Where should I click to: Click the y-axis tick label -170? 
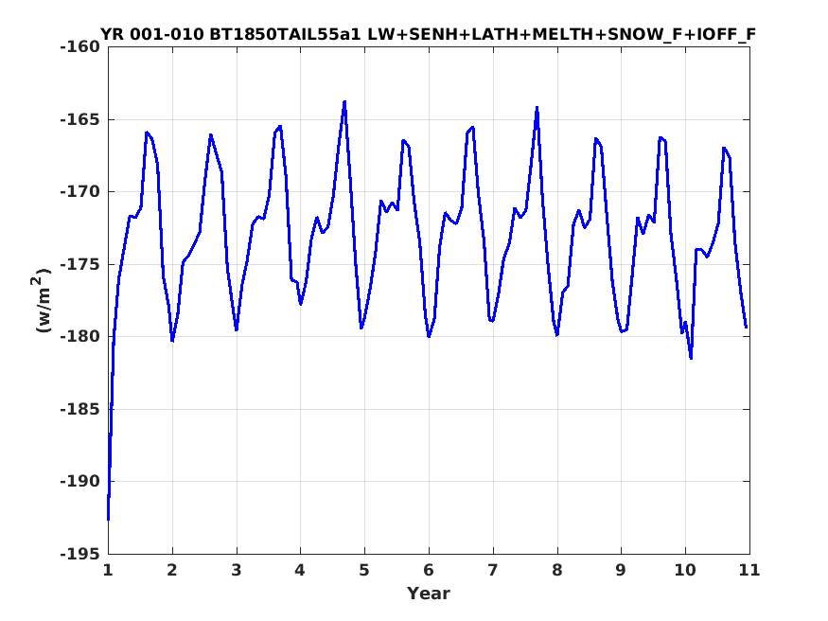click(79, 191)
